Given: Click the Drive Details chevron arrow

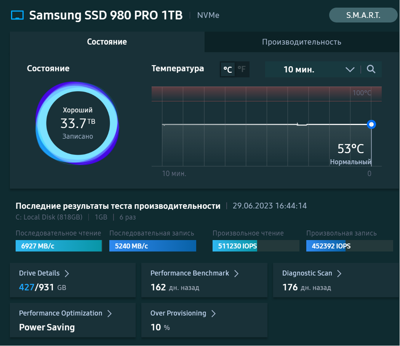Looking at the screenshot, I should [67, 274].
